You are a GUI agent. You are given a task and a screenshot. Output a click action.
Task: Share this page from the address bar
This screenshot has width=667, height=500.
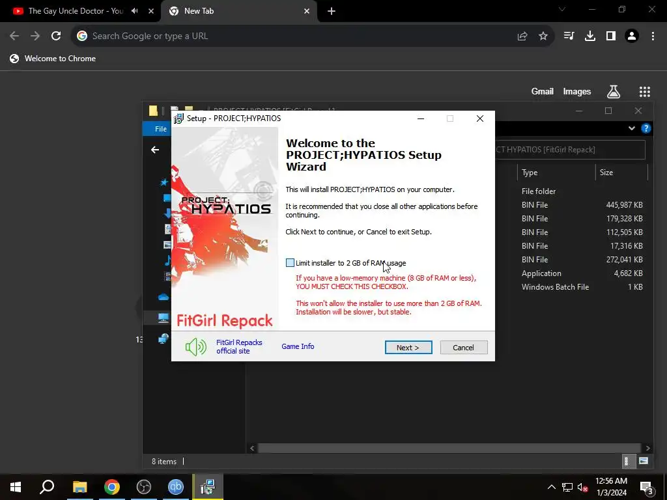[522, 36]
